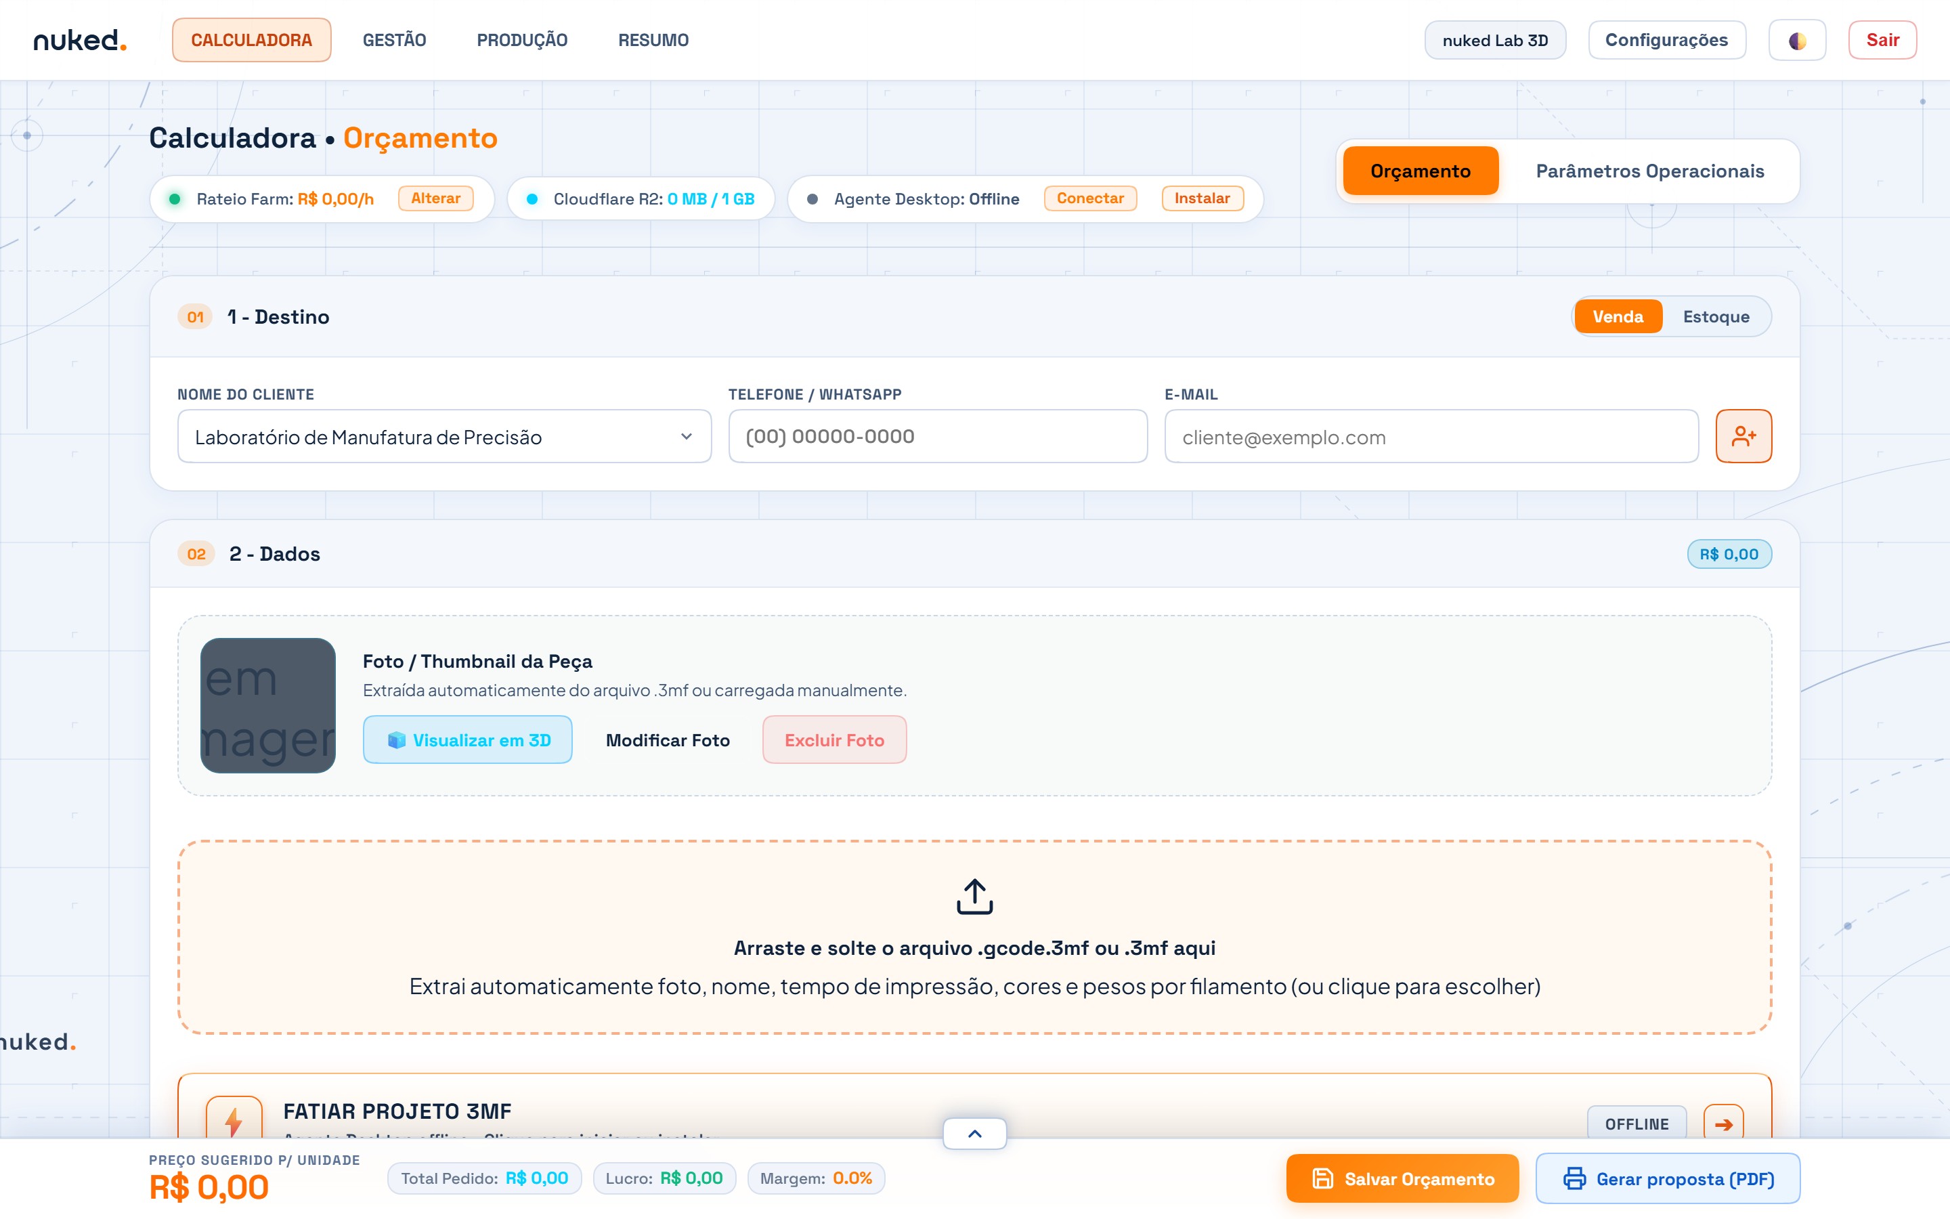Click the upload arrow icon
The width and height of the screenshot is (1950, 1219).
[974, 896]
